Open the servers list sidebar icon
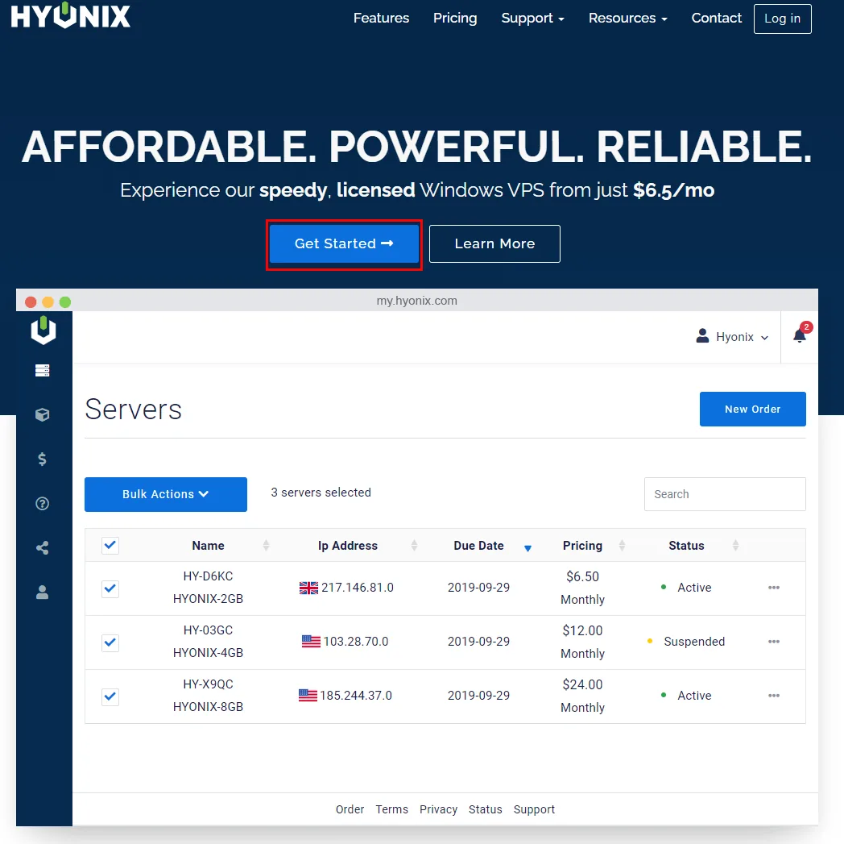The width and height of the screenshot is (844, 844). (x=43, y=371)
